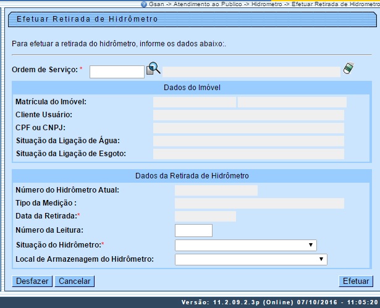Click the eraser icon to clear Ordem de Serviço

(x=348, y=69)
